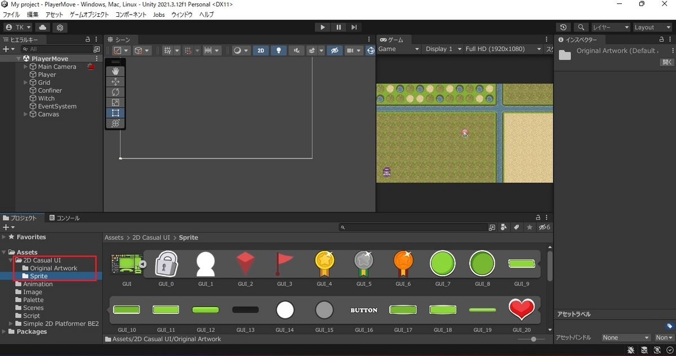Viewport: 676px width, 356px height.
Task: Open the アセット menu
Action: click(x=54, y=15)
